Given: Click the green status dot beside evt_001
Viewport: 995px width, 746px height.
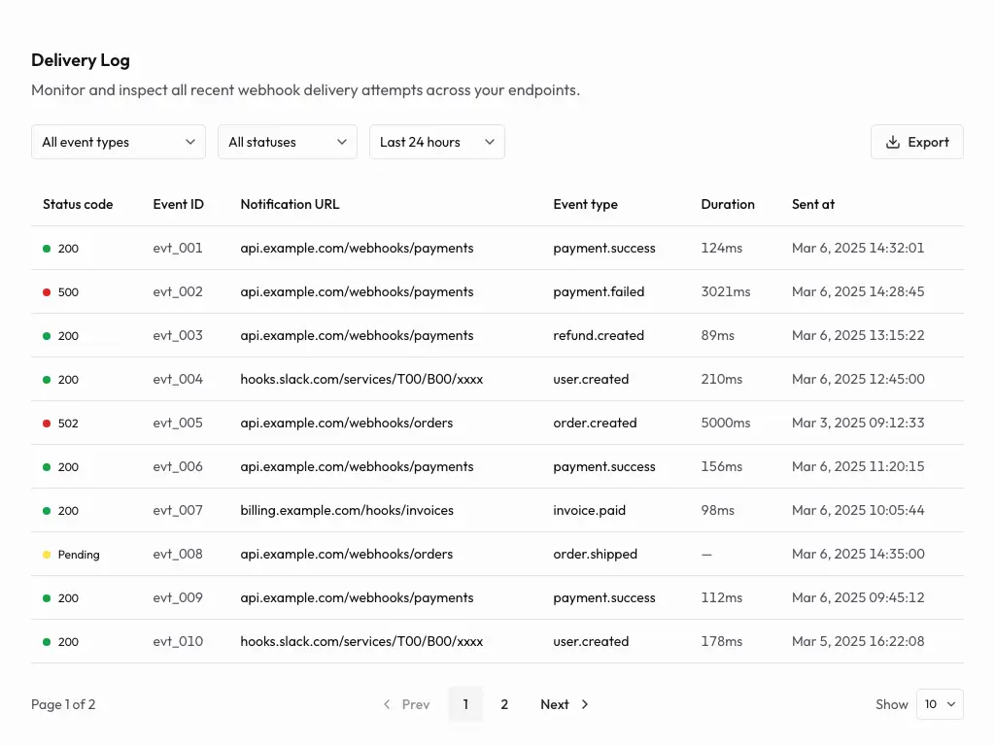Looking at the screenshot, I should coord(45,248).
